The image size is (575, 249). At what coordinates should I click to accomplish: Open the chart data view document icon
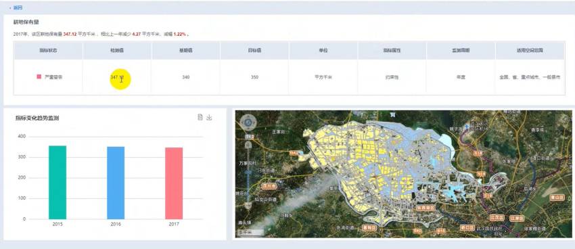200,117
